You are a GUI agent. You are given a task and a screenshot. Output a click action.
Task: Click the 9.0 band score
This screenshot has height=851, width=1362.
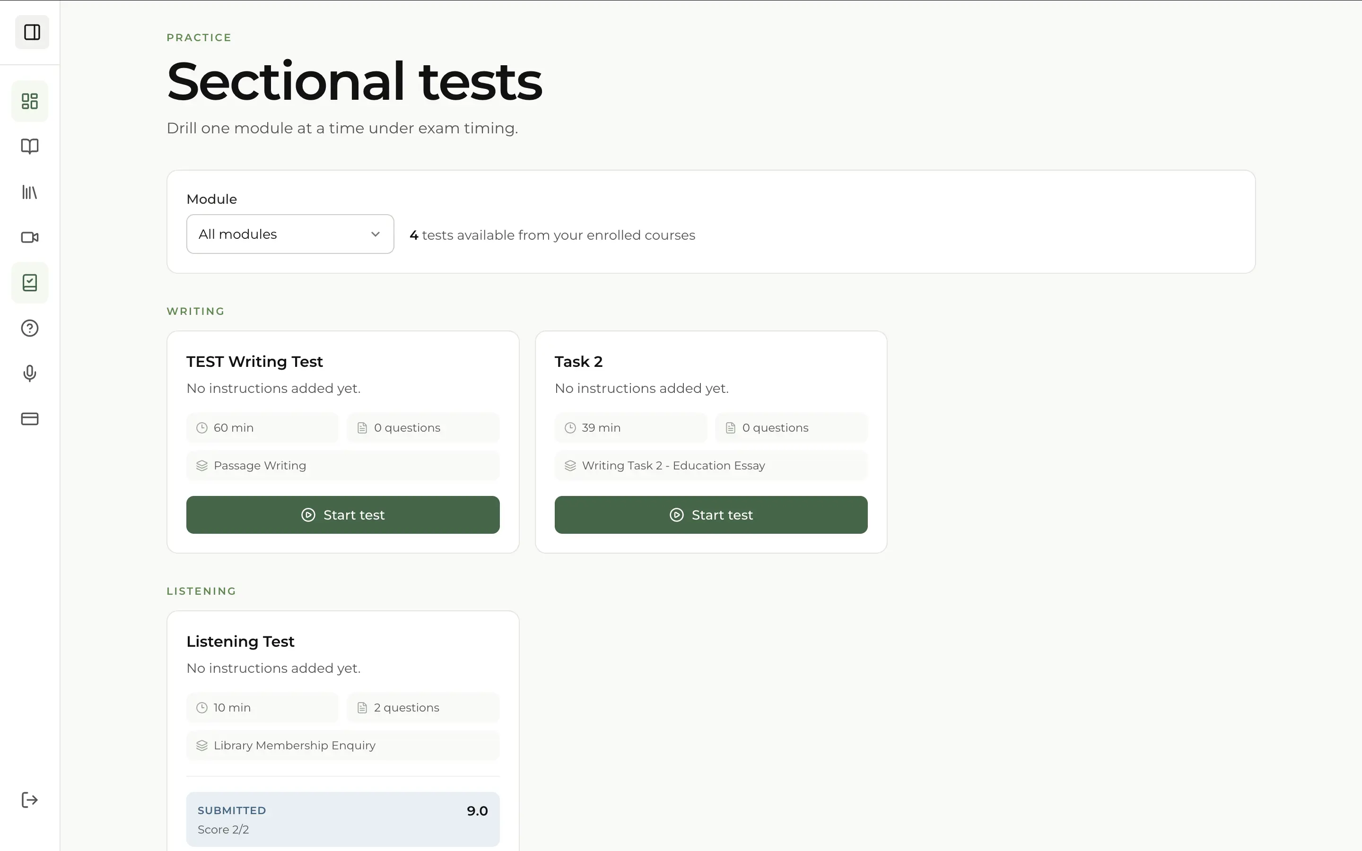tap(477, 811)
